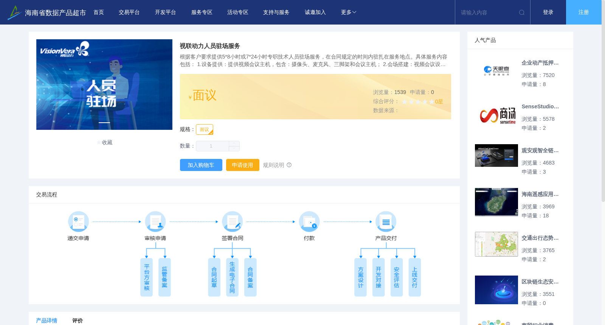
Task: Open the 开发平台 menu item
Action: (x=166, y=12)
